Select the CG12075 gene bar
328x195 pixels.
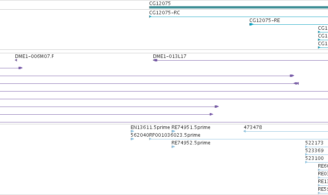[239, 7]
